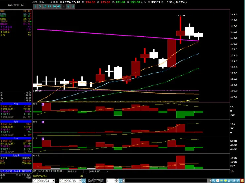Click the 保留空間 spinner arrows
The height and width of the screenshot is (183, 245).
tap(117, 181)
